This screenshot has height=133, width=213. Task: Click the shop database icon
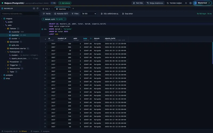[4, 78]
